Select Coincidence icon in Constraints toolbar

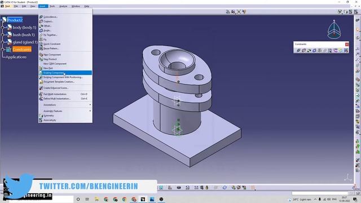[x=298, y=50]
